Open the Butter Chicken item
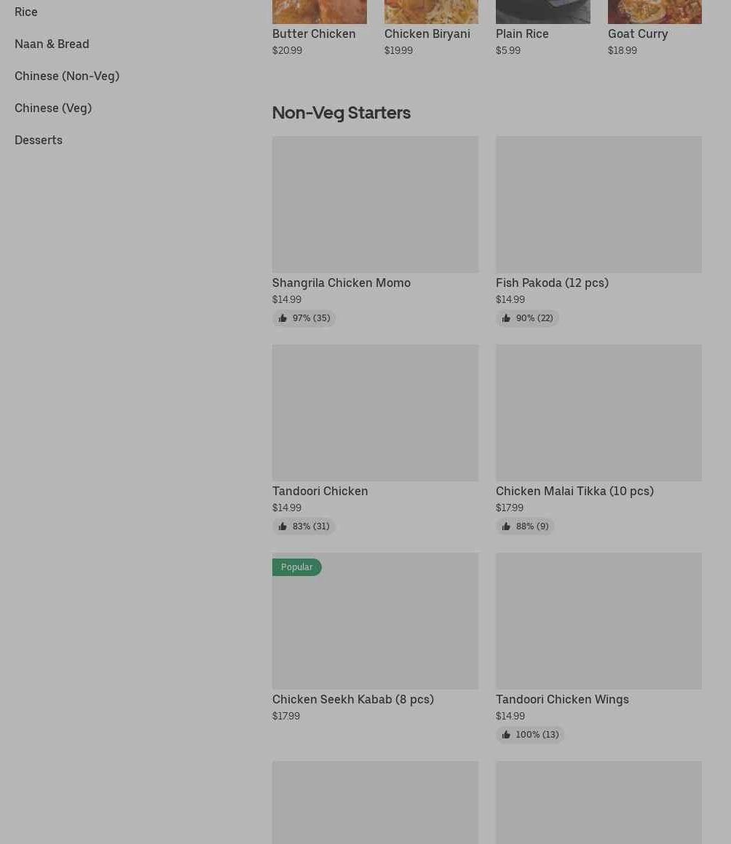Image resolution: width=731 pixels, height=844 pixels. 314,33
